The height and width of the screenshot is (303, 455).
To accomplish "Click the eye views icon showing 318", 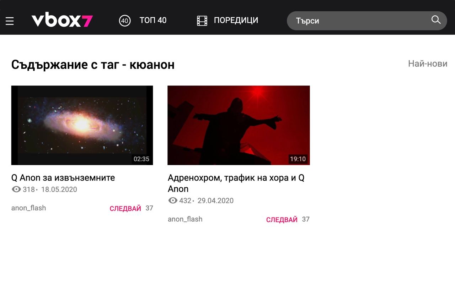I will coord(16,189).
